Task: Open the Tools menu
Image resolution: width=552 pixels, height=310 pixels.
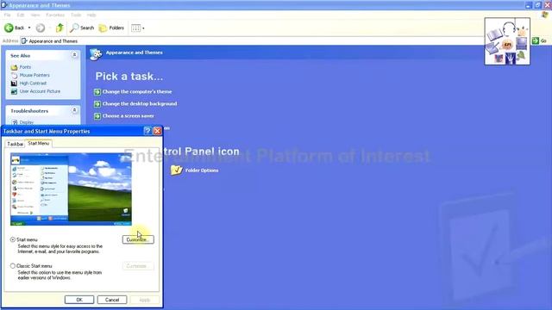Action: [x=76, y=15]
